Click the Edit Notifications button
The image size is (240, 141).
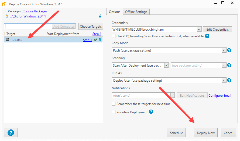(x=192, y=95)
